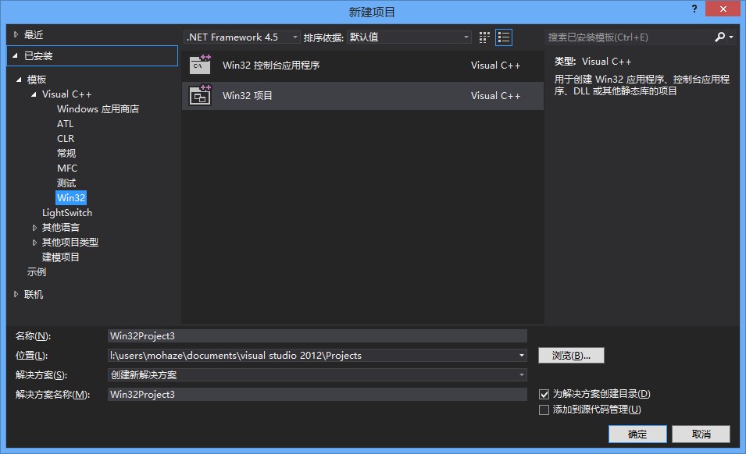
Task: Collapse the 模板 tree node
Action: tap(19, 80)
